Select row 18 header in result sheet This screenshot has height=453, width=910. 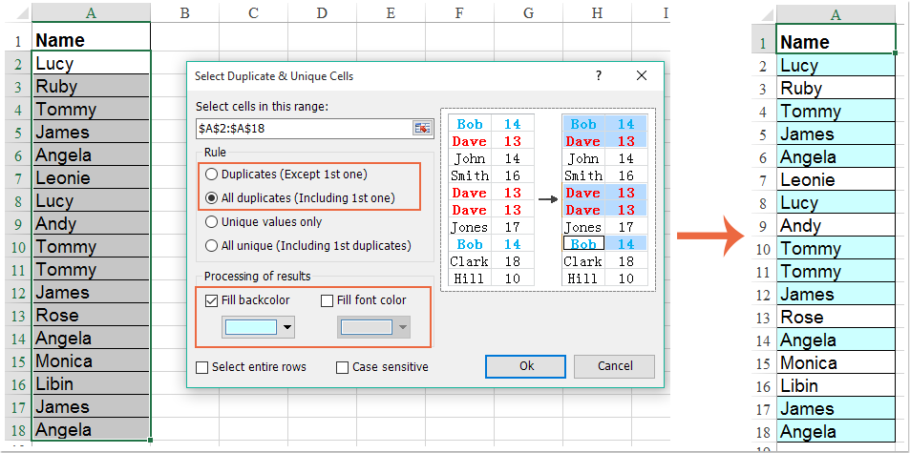[x=763, y=432]
